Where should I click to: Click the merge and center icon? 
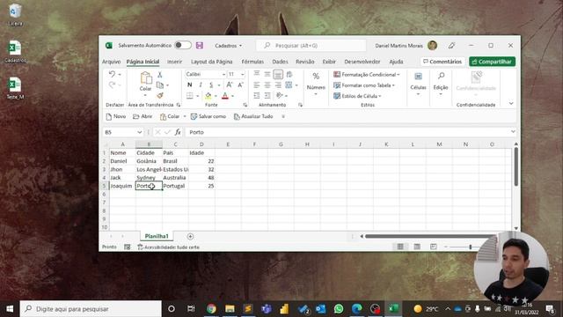point(289,85)
